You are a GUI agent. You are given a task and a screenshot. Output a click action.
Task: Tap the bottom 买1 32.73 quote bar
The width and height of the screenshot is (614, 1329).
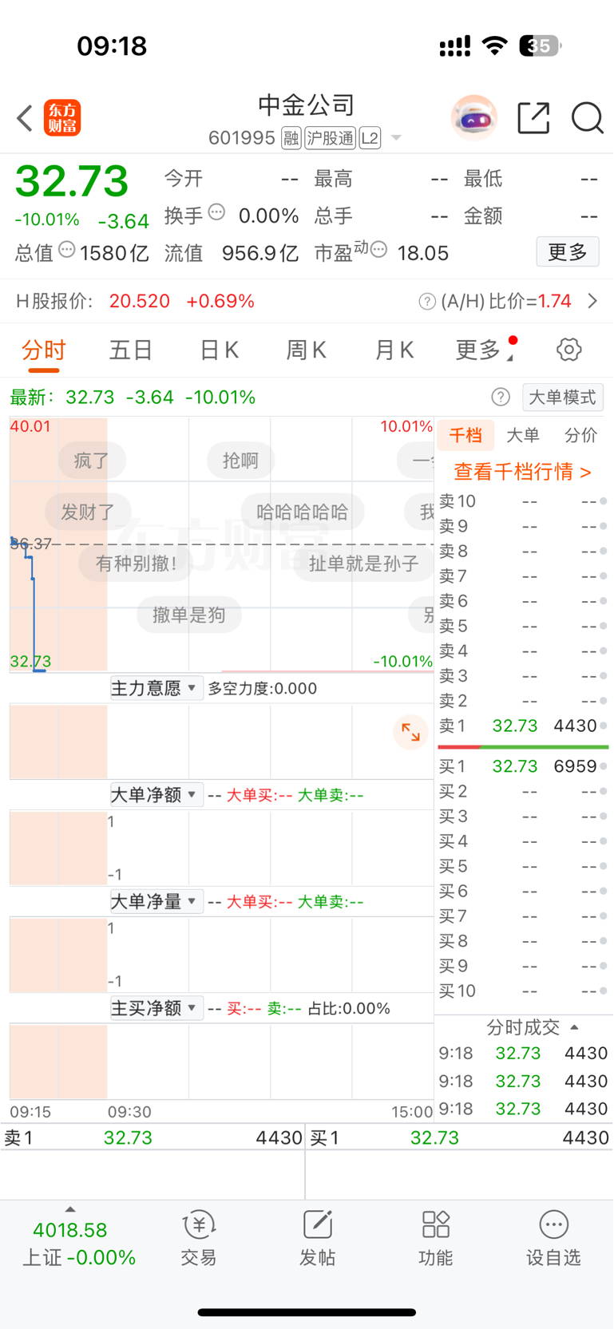(460, 1137)
